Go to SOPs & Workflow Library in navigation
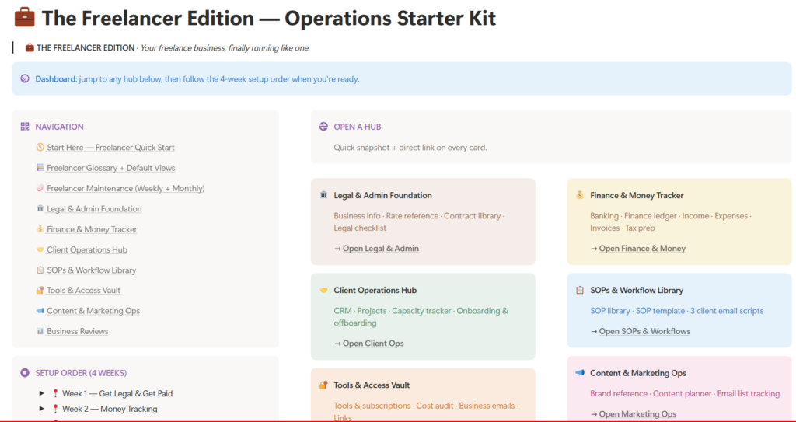The image size is (796, 422). [92, 270]
